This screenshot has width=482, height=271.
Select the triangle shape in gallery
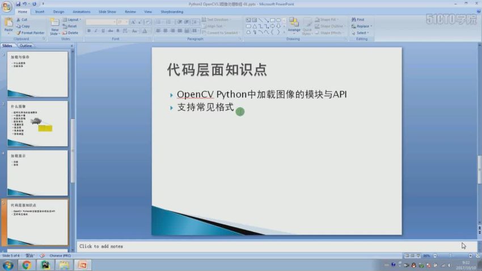pyautogui.click(x=255, y=26)
